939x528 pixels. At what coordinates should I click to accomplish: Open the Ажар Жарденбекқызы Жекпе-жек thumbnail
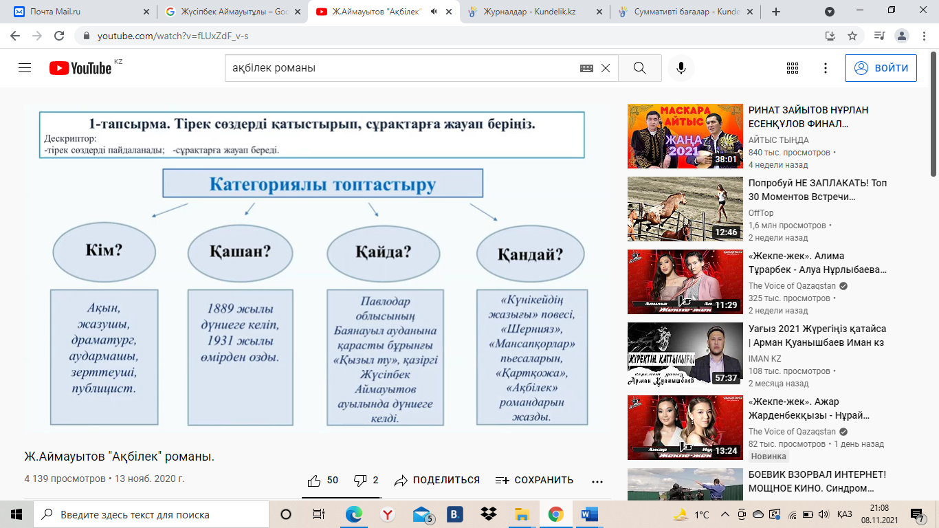click(685, 428)
